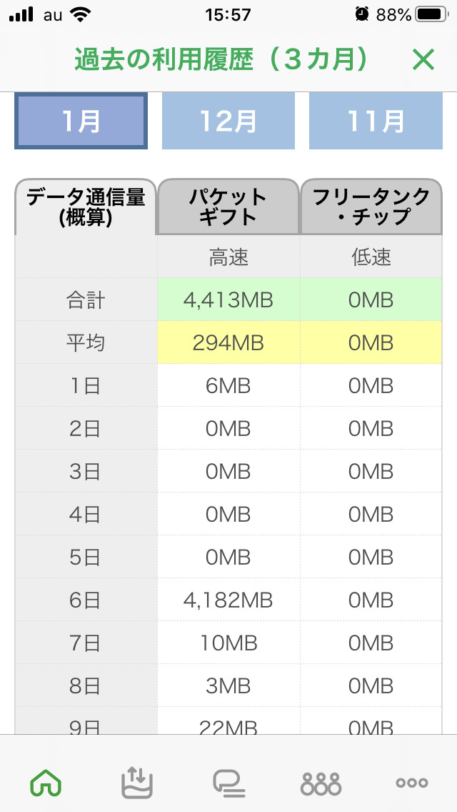
Task: Tap the 高速 column header
Action: coord(228,257)
